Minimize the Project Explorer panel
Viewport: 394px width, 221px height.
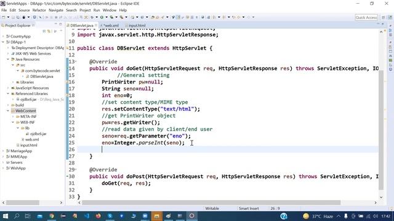[x=55, y=24]
